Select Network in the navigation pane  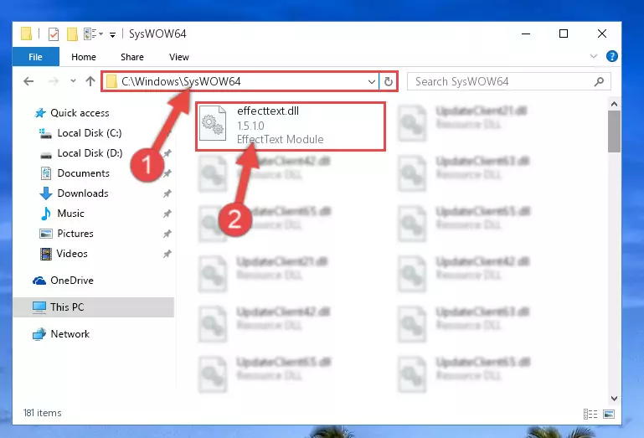[70, 333]
